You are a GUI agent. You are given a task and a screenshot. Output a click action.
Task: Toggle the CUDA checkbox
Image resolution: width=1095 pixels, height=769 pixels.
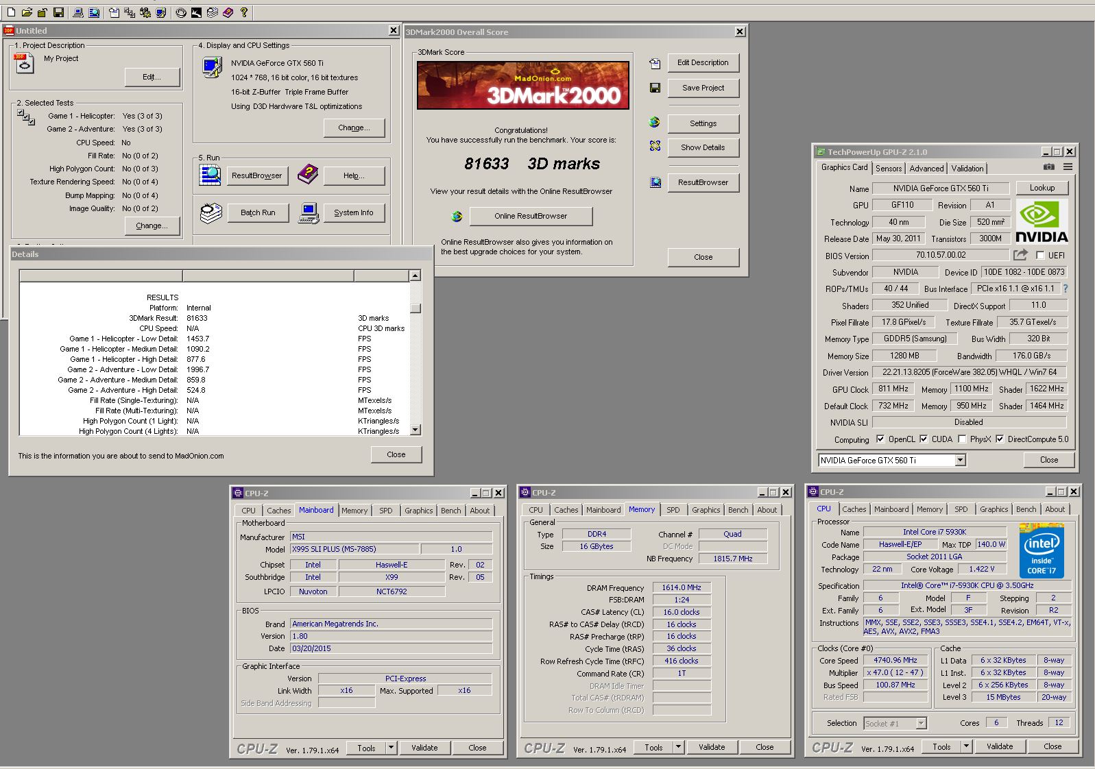924,439
